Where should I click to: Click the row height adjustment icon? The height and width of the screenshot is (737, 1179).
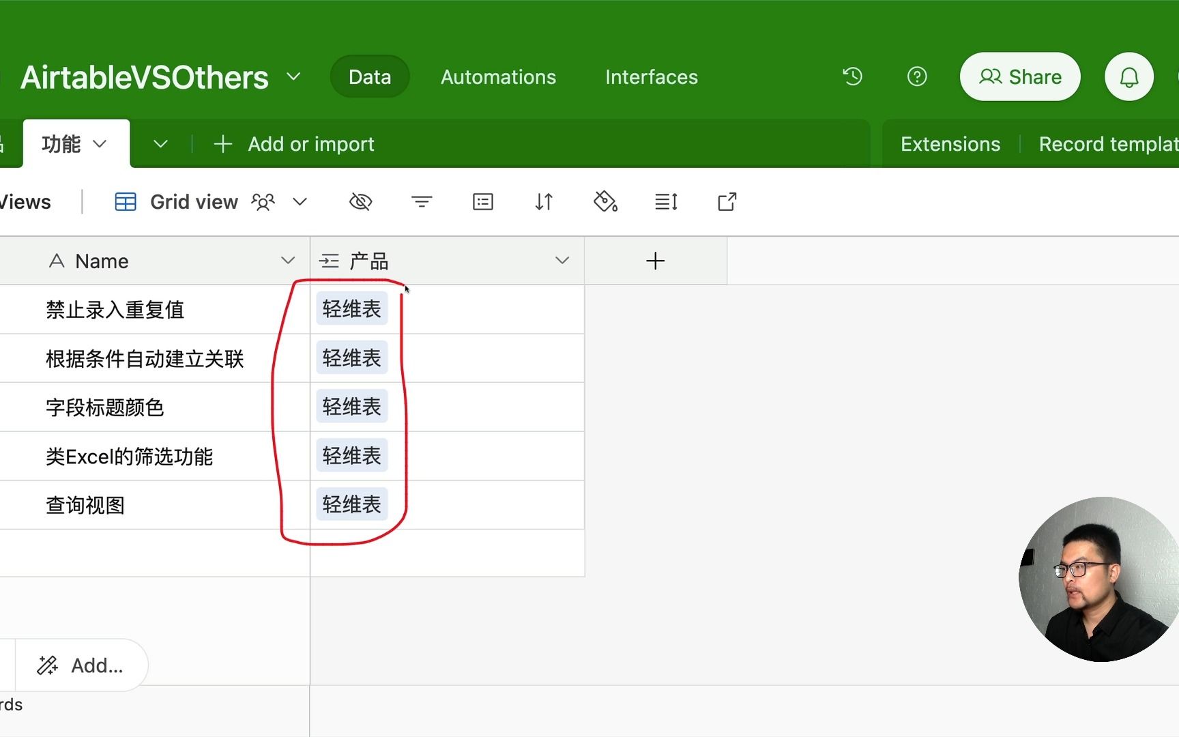point(666,201)
